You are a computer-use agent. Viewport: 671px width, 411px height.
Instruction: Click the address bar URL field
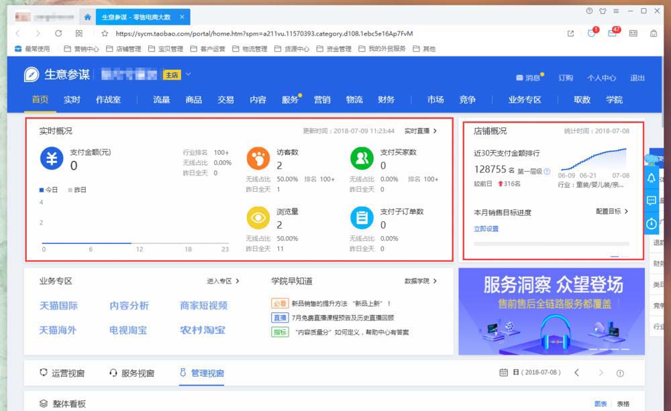pos(264,34)
